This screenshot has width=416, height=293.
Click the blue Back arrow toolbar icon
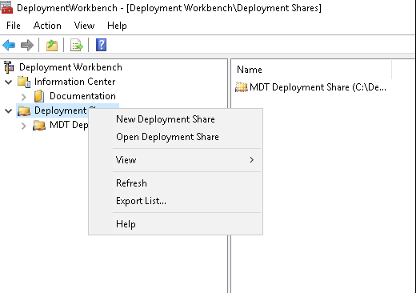9,45
